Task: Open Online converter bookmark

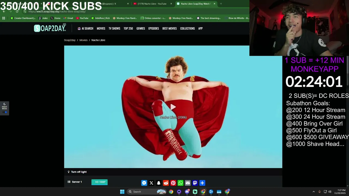Action: [153, 18]
